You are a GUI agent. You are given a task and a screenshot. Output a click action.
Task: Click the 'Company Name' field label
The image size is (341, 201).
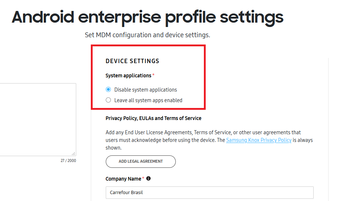(x=123, y=179)
